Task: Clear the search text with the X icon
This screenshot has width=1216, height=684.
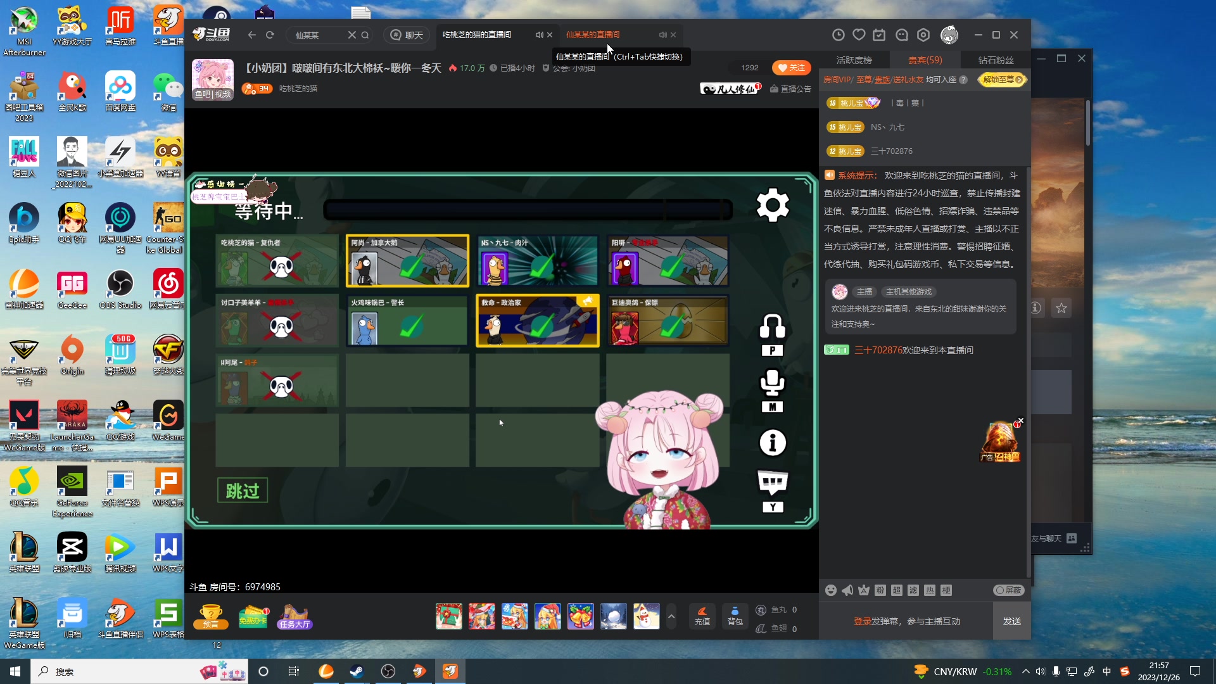Action: 352,35
